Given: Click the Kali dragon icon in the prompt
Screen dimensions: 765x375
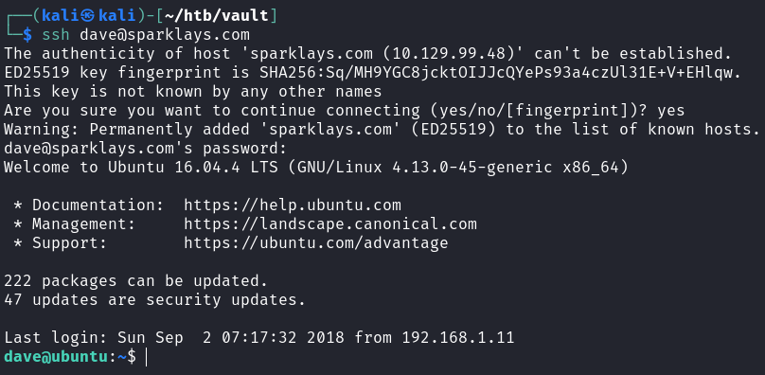Looking at the screenshot, I should [87, 15].
